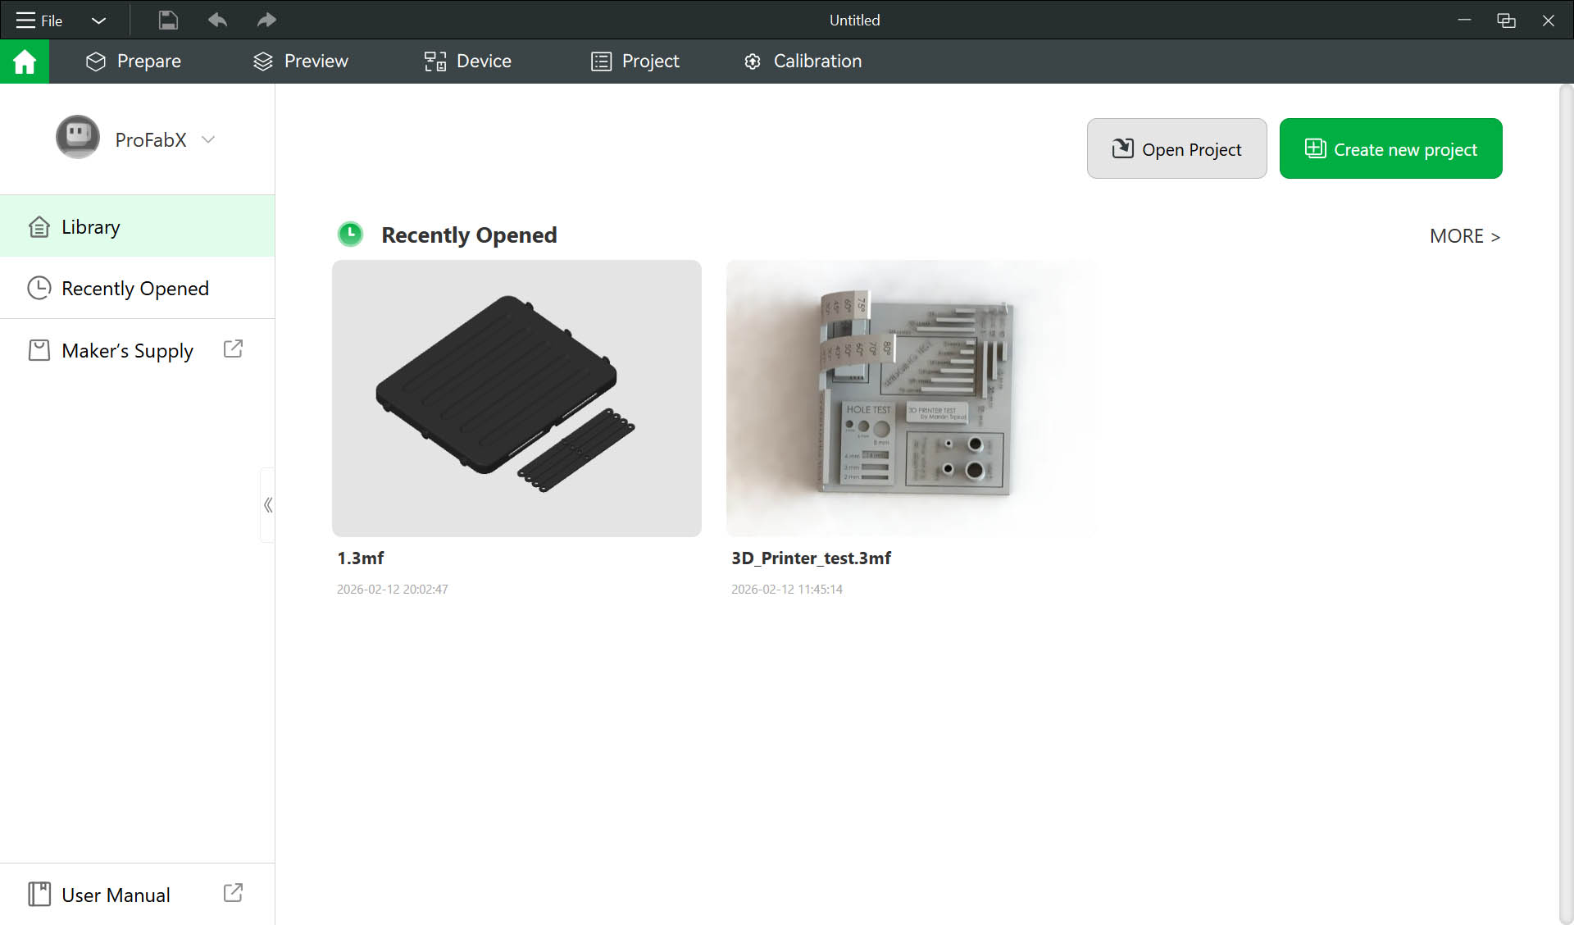
Task: Click the undo arrow icon
Action: click(x=217, y=21)
